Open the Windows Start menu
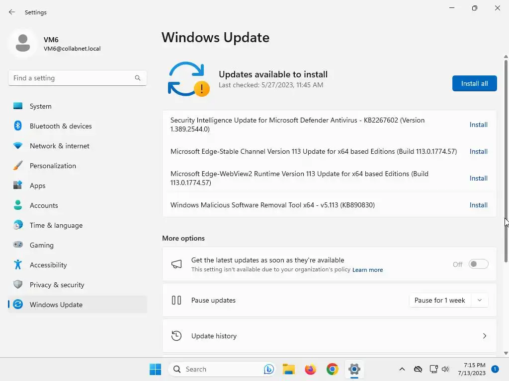The image size is (509, 381). [x=155, y=369]
